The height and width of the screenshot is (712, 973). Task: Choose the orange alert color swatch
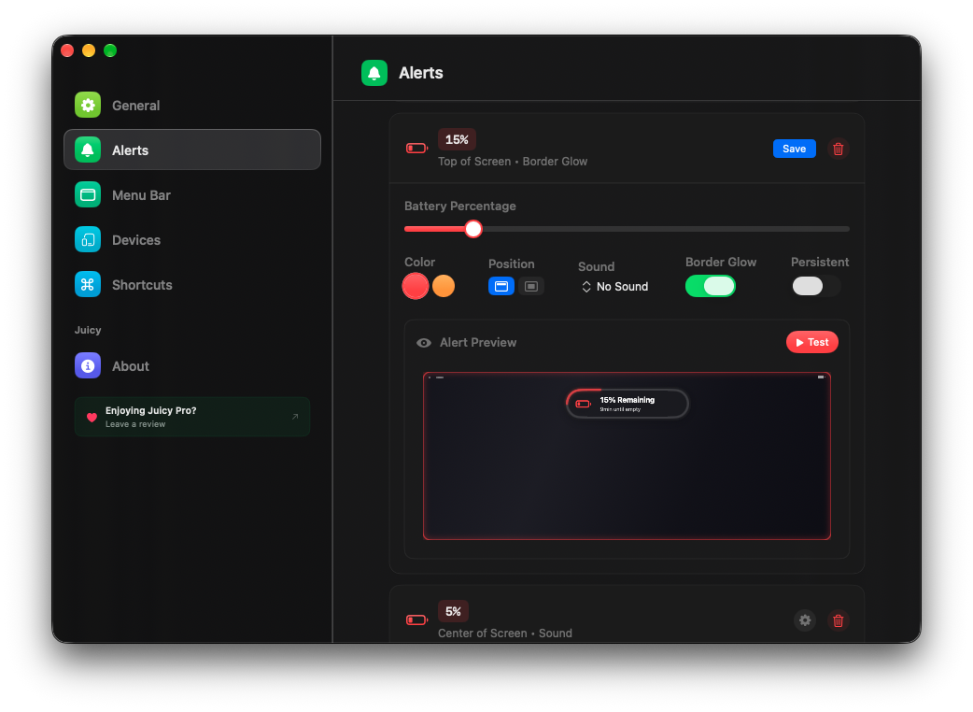(x=444, y=286)
